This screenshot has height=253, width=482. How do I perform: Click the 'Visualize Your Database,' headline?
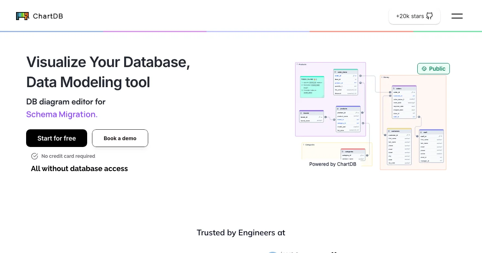(x=108, y=62)
